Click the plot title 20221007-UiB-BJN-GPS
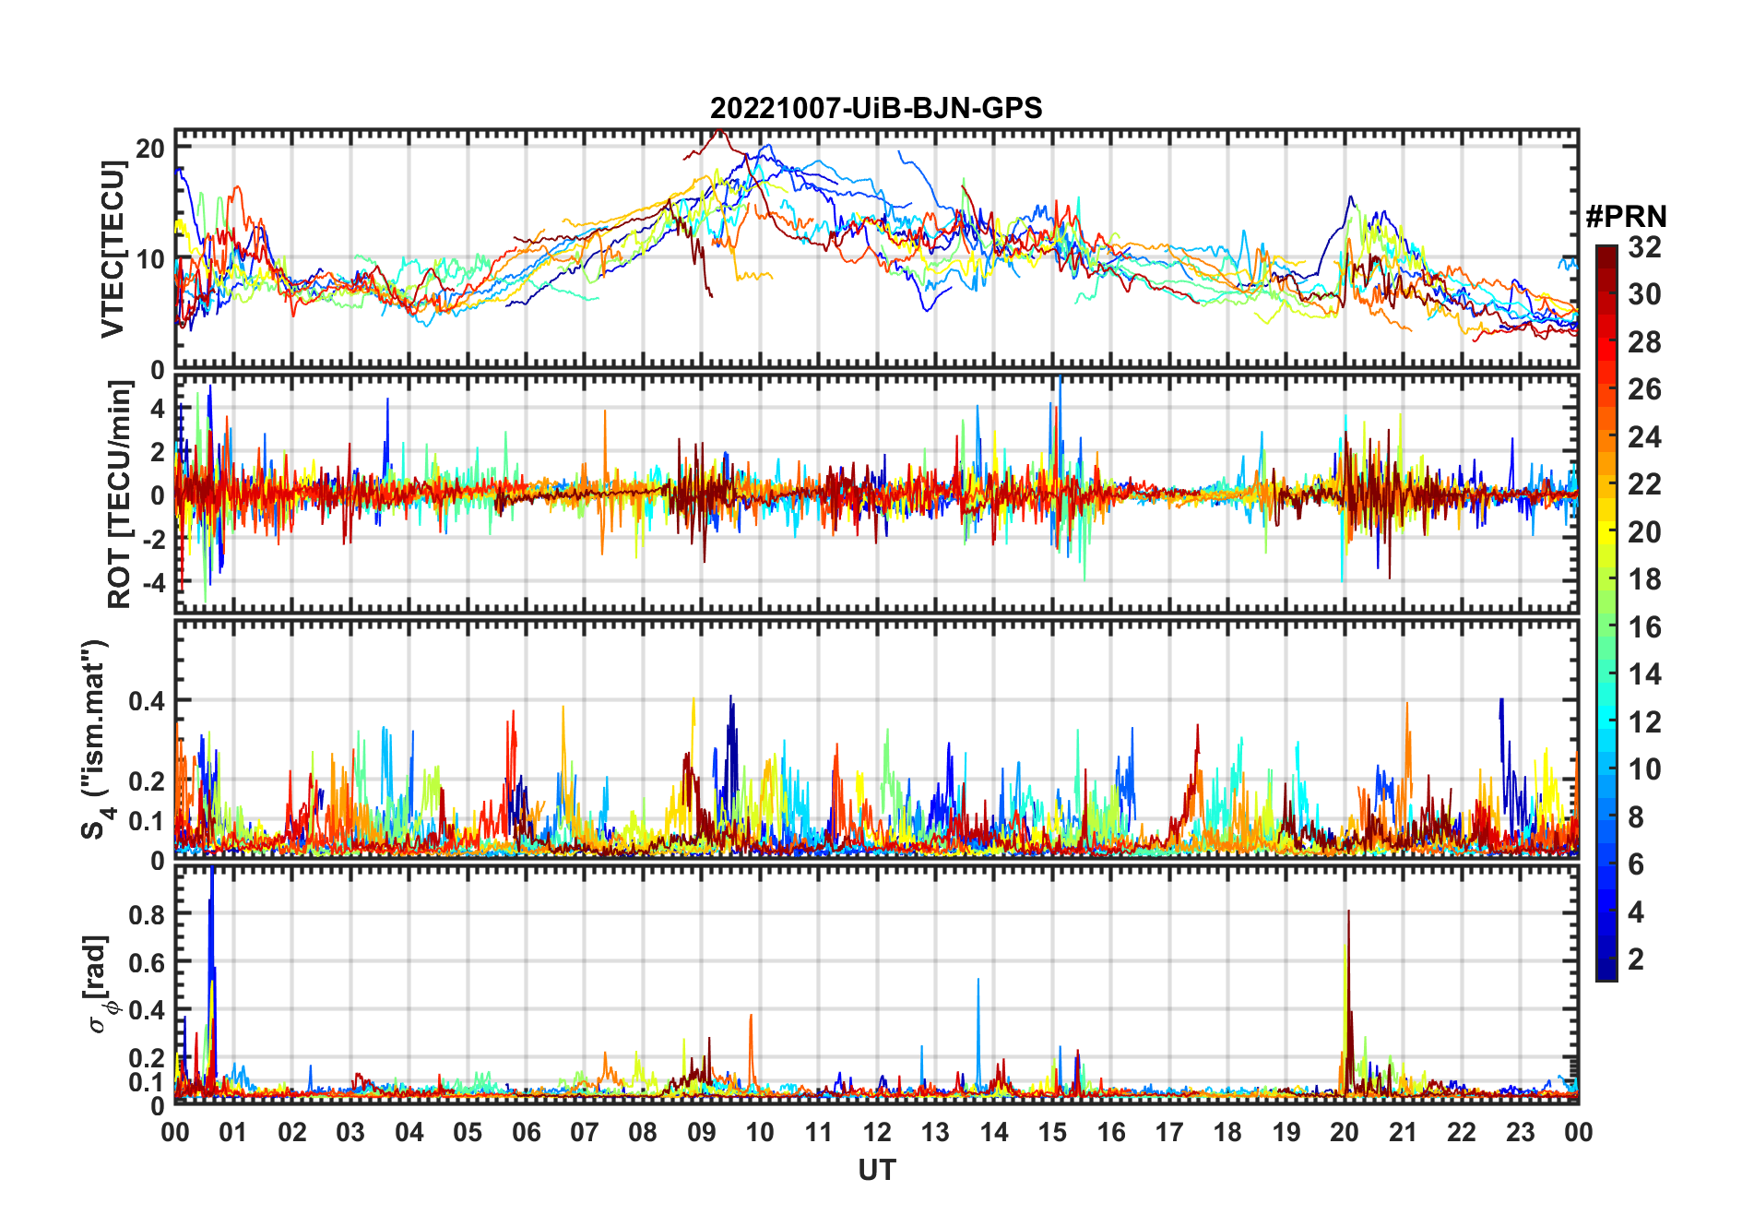This screenshot has height=1227, width=1754. pos(876,109)
